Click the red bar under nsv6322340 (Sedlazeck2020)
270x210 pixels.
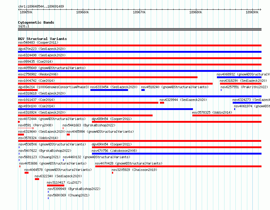(x=37, y=179)
